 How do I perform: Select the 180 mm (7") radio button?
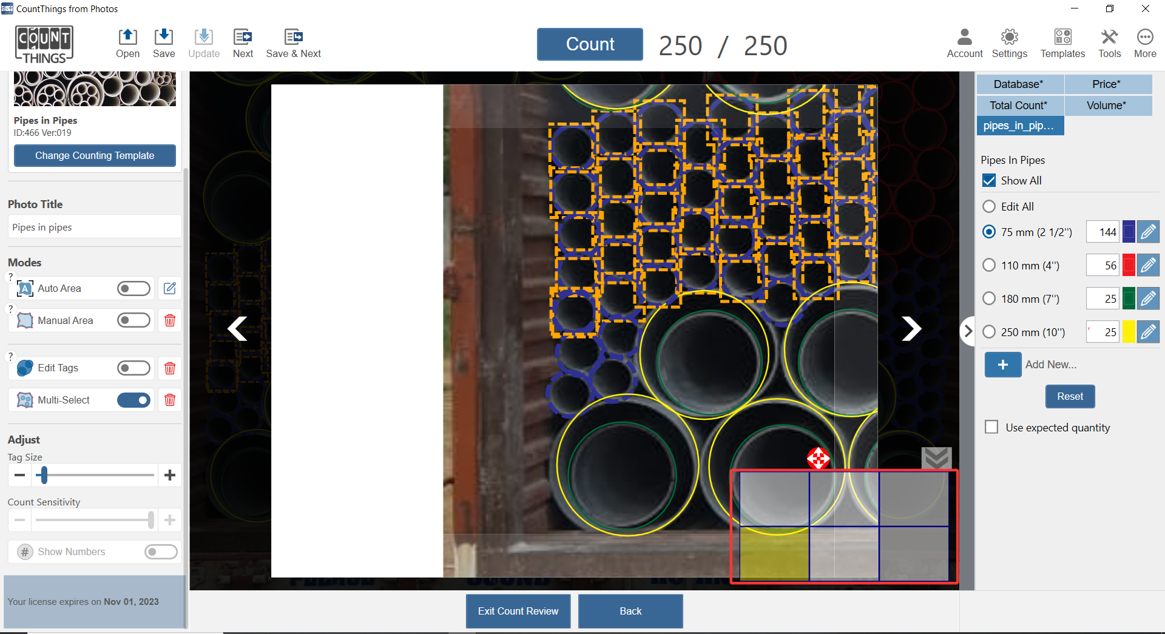pyautogui.click(x=989, y=298)
